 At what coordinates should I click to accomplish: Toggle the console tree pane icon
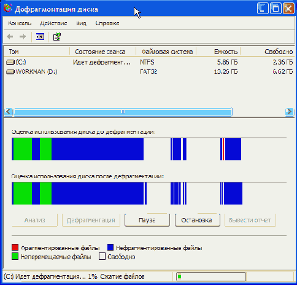pos(40,37)
